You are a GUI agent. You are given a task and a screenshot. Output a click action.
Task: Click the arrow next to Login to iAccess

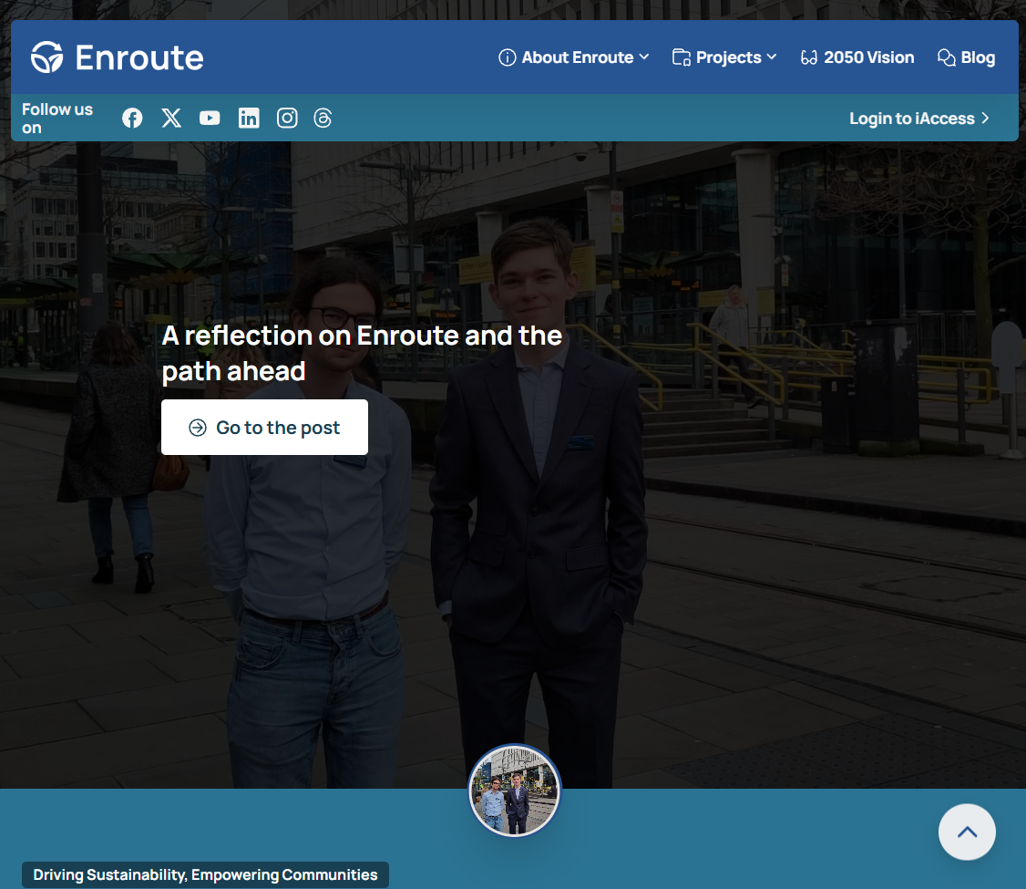(x=985, y=119)
